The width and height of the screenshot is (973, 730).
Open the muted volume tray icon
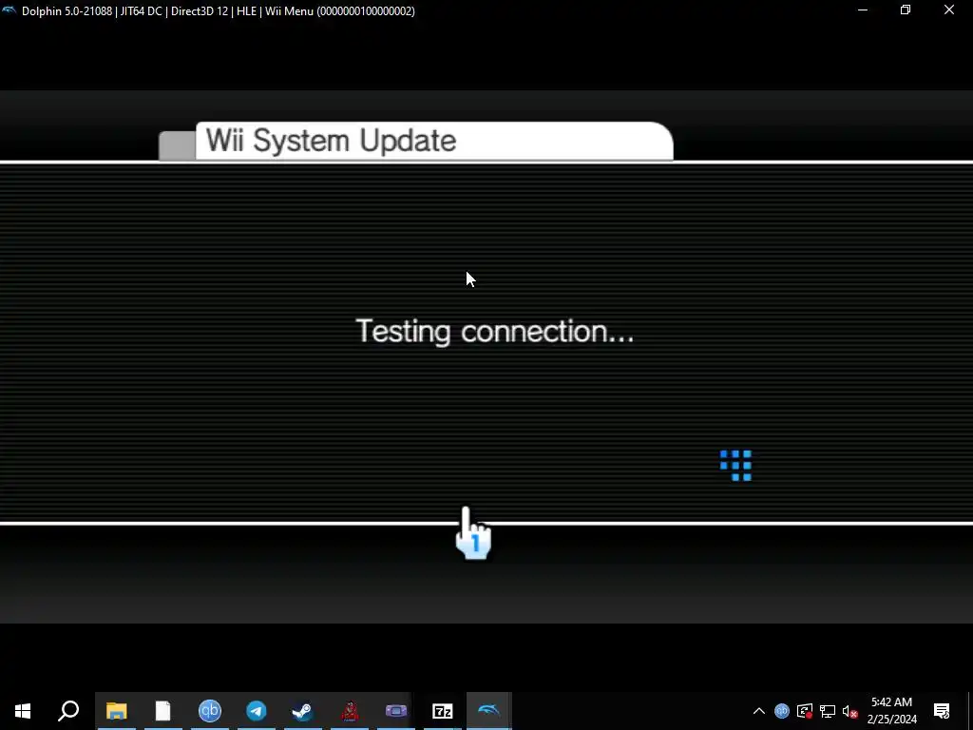click(x=850, y=712)
